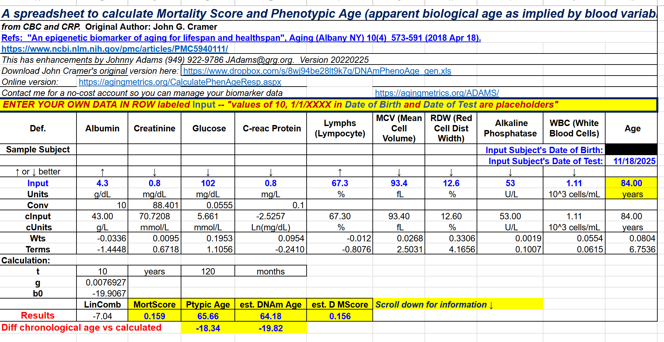Click the MortScore result cell 0.159
This screenshot has width=664, height=342.
pyautogui.click(x=154, y=316)
